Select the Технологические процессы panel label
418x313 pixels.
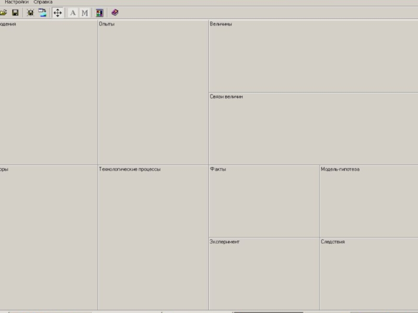(130, 169)
